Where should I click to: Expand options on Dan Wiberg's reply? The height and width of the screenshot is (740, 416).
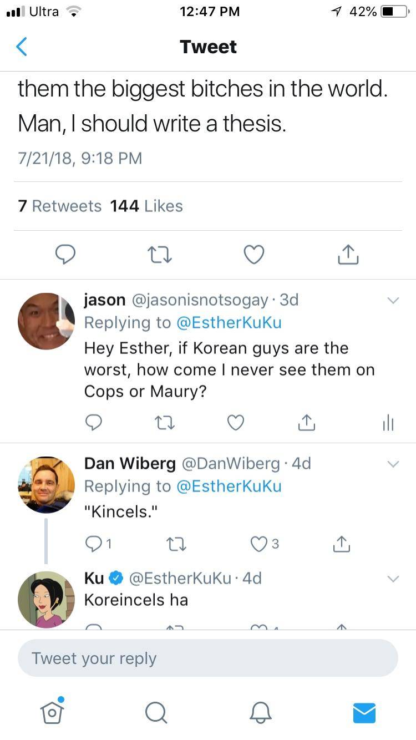click(393, 464)
